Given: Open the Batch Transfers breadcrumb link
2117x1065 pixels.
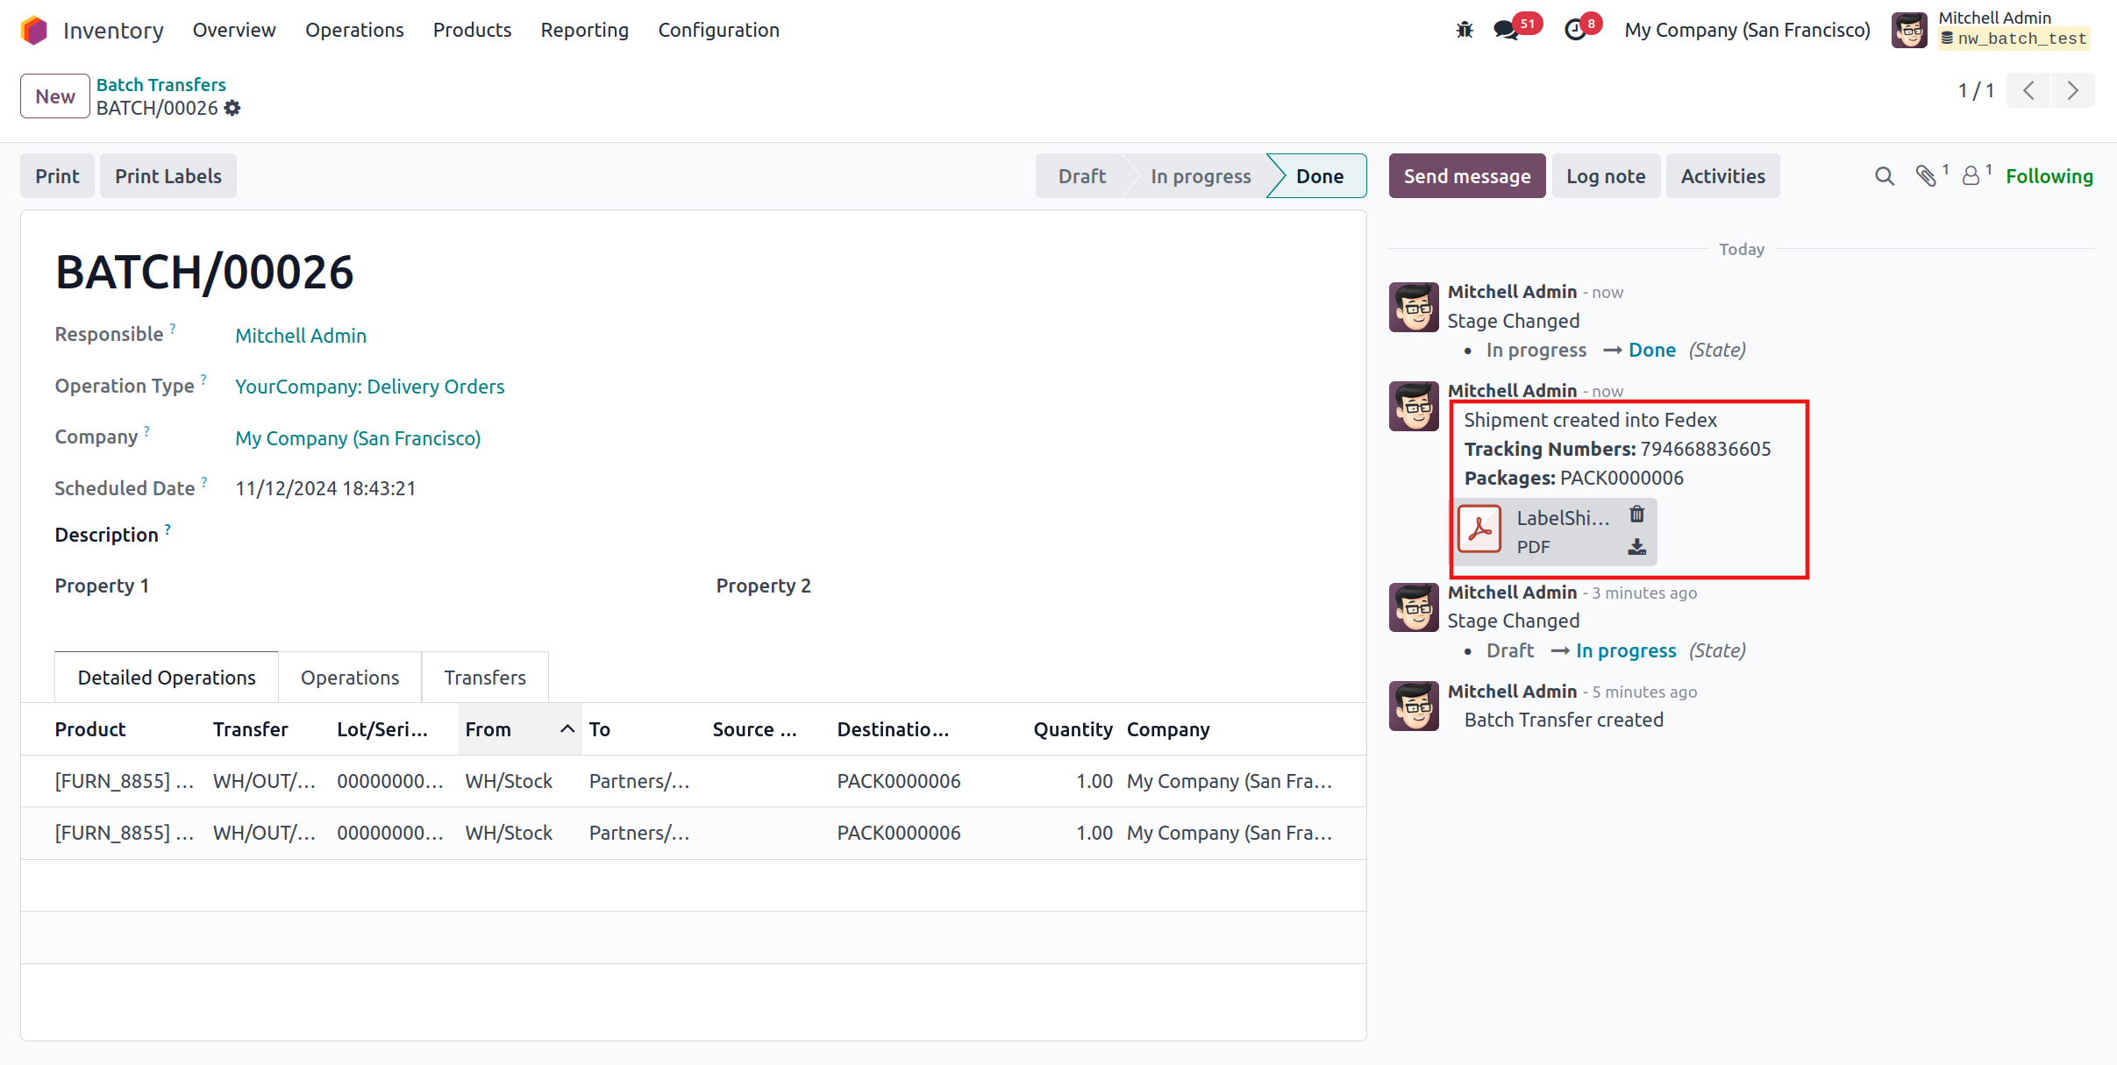Looking at the screenshot, I should point(160,85).
